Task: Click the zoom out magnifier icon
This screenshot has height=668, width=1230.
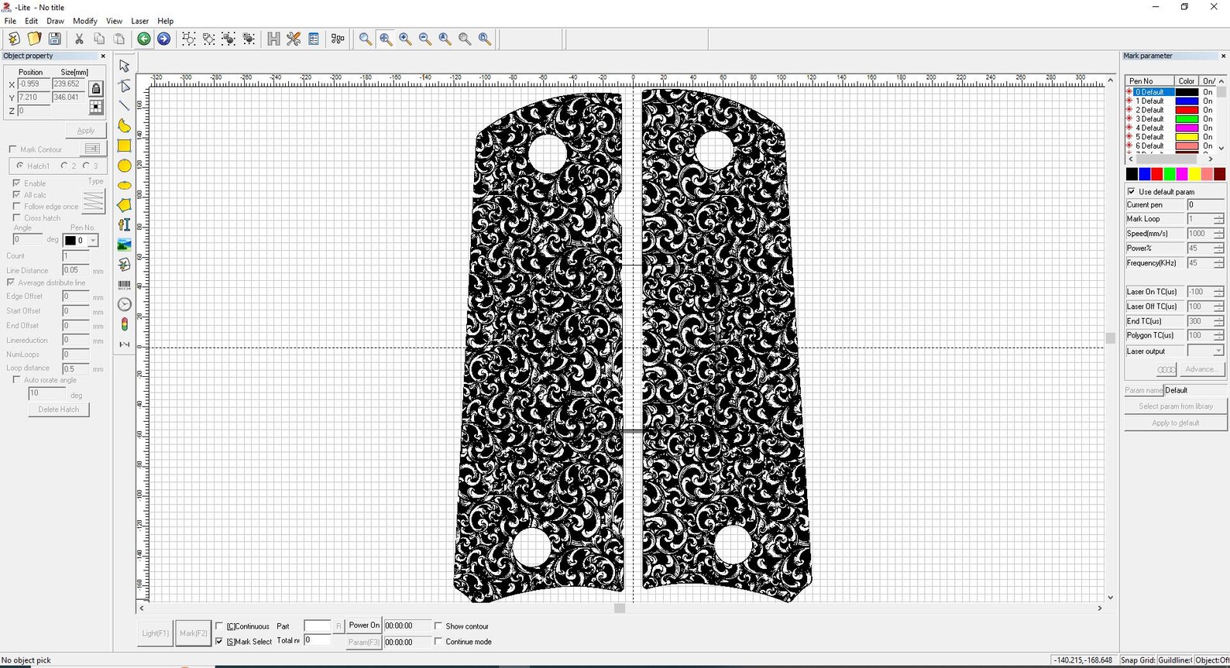Action: (x=425, y=39)
